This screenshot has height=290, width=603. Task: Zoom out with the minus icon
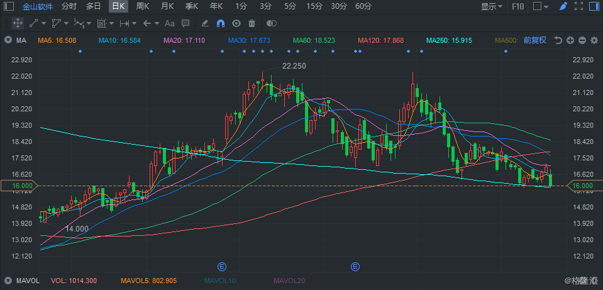582,40
